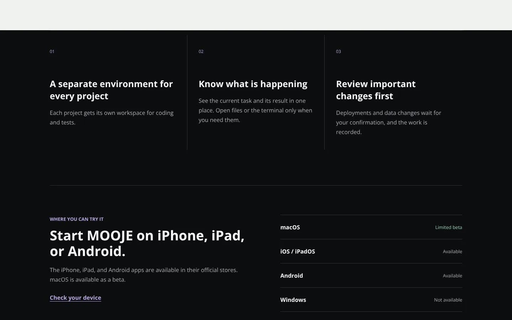
Task: Click the 03 step number
Action: tap(338, 52)
